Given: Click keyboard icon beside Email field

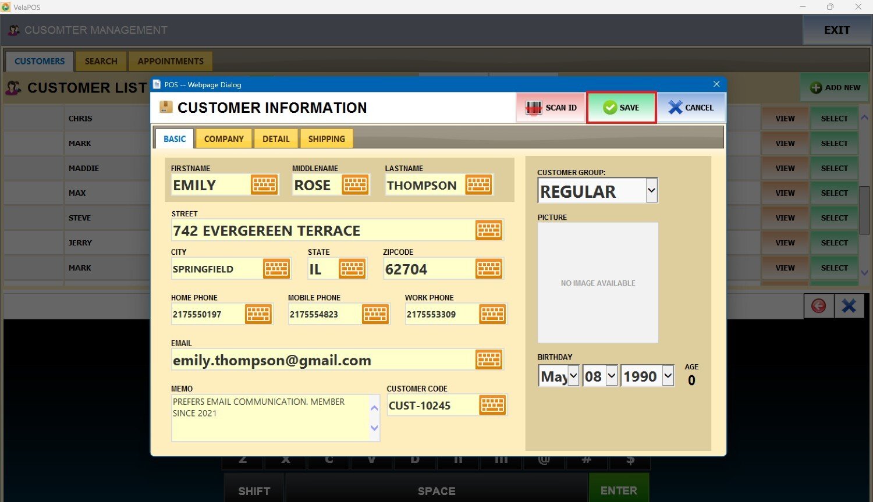Looking at the screenshot, I should point(489,360).
